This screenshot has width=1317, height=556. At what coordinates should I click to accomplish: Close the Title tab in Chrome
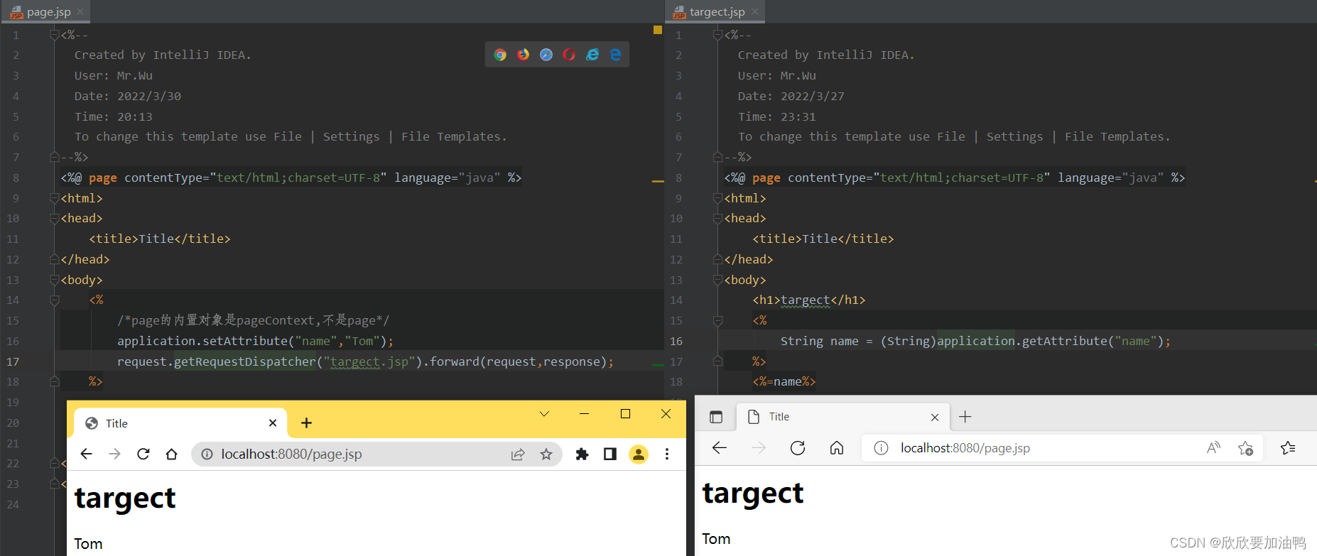pyautogui.click(x=273, y=423)
